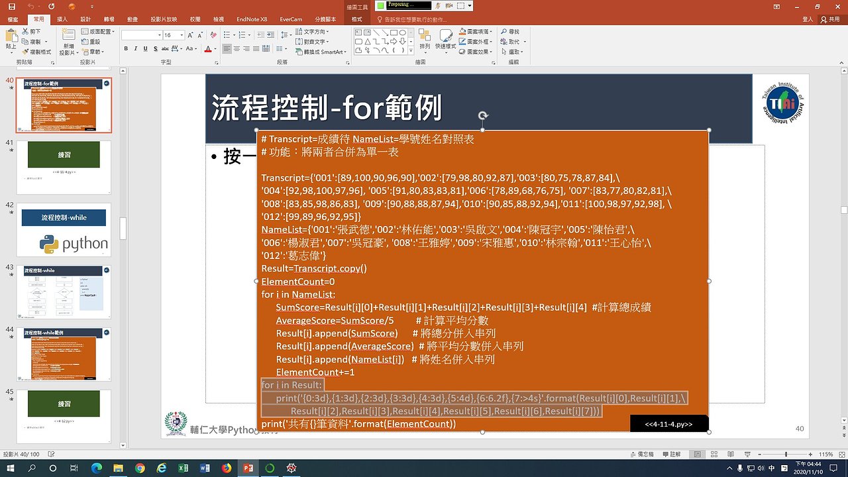Toggle Underline text formatting
Image resolution: width=848 pixels, height=477 pixels.
click(x=145, y=49)
